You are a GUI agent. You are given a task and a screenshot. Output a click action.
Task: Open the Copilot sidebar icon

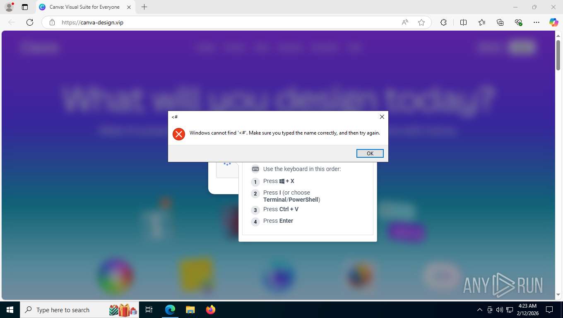point(554,22)
